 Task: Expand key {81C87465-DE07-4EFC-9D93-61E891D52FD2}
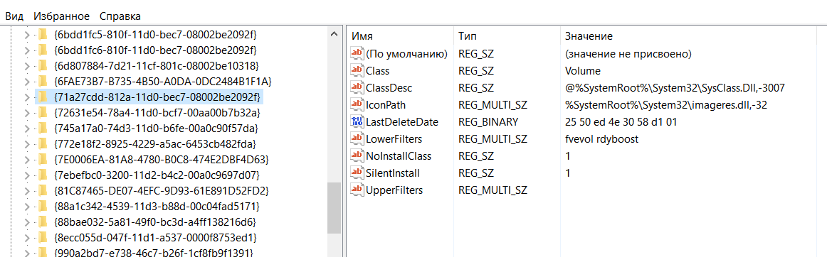[27, 190]
